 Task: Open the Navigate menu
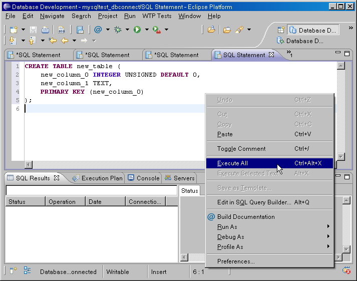click(52, 16)
